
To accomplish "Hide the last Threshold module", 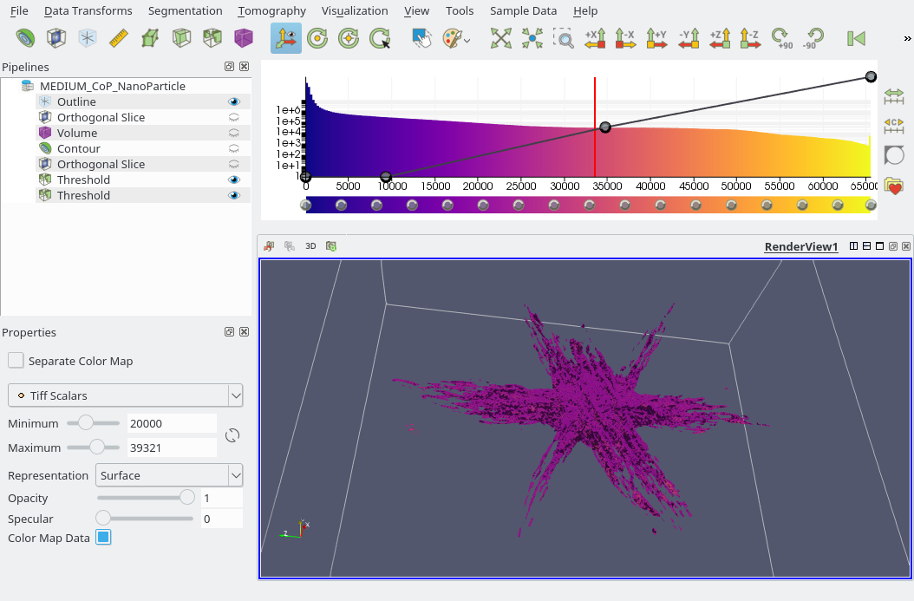I will point(234,195).
